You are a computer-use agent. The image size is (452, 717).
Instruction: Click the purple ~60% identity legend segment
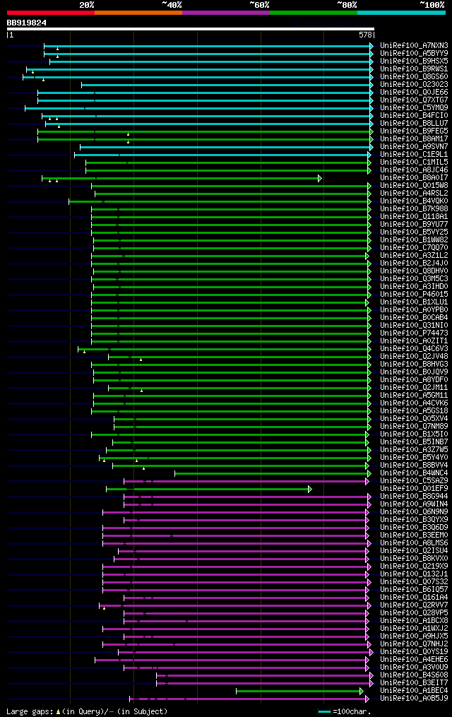click(226, 13)
